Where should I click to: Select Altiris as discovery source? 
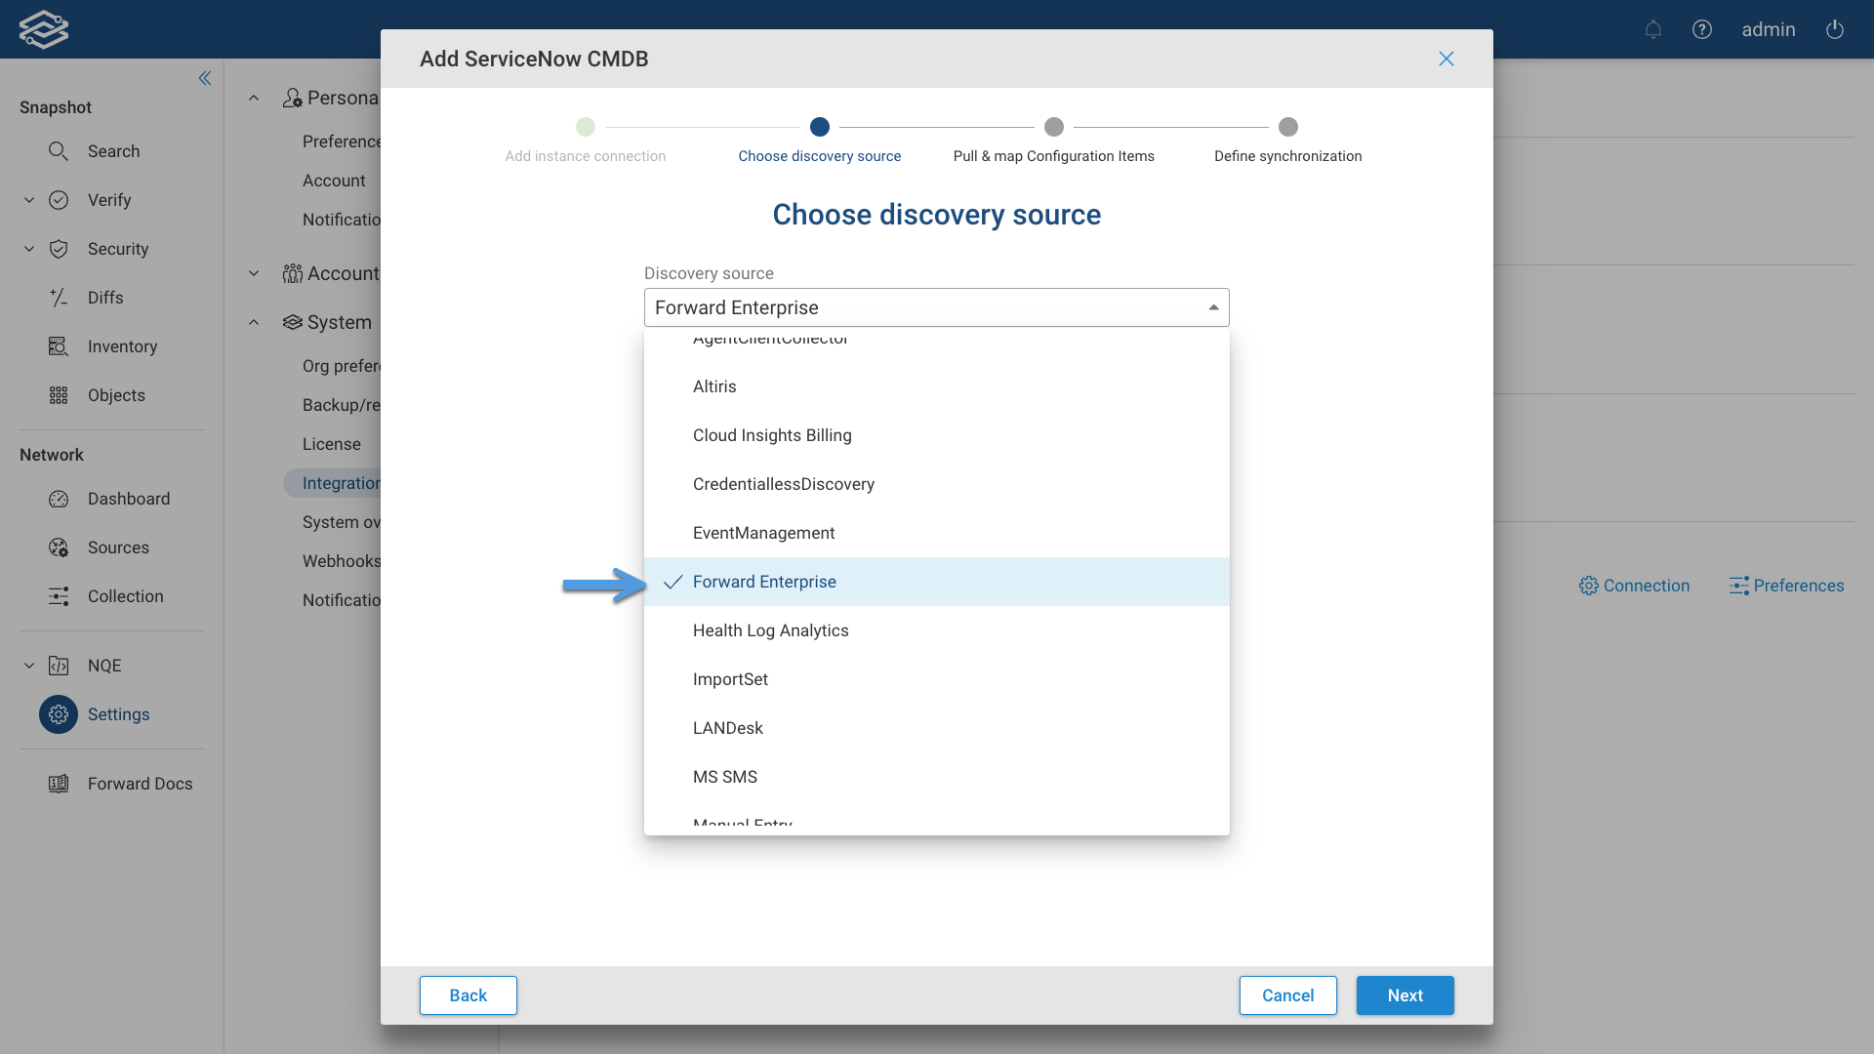coord(714,386)
